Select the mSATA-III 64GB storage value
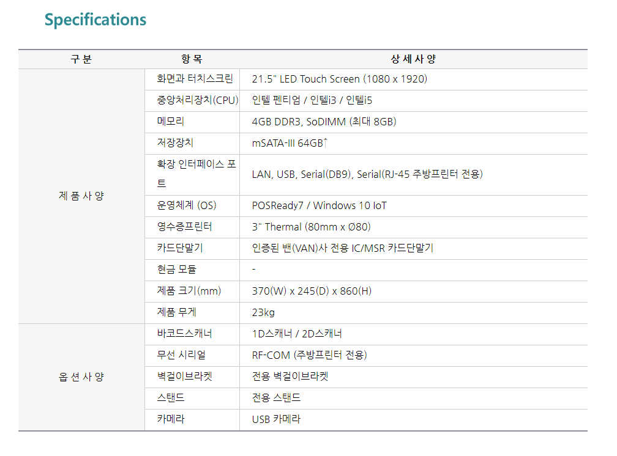Screen dimensions: 617x456 [x=290, y=143]
